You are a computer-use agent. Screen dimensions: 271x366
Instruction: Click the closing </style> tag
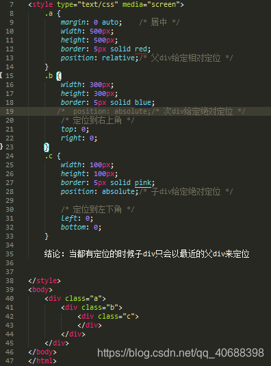coord(44,280)
